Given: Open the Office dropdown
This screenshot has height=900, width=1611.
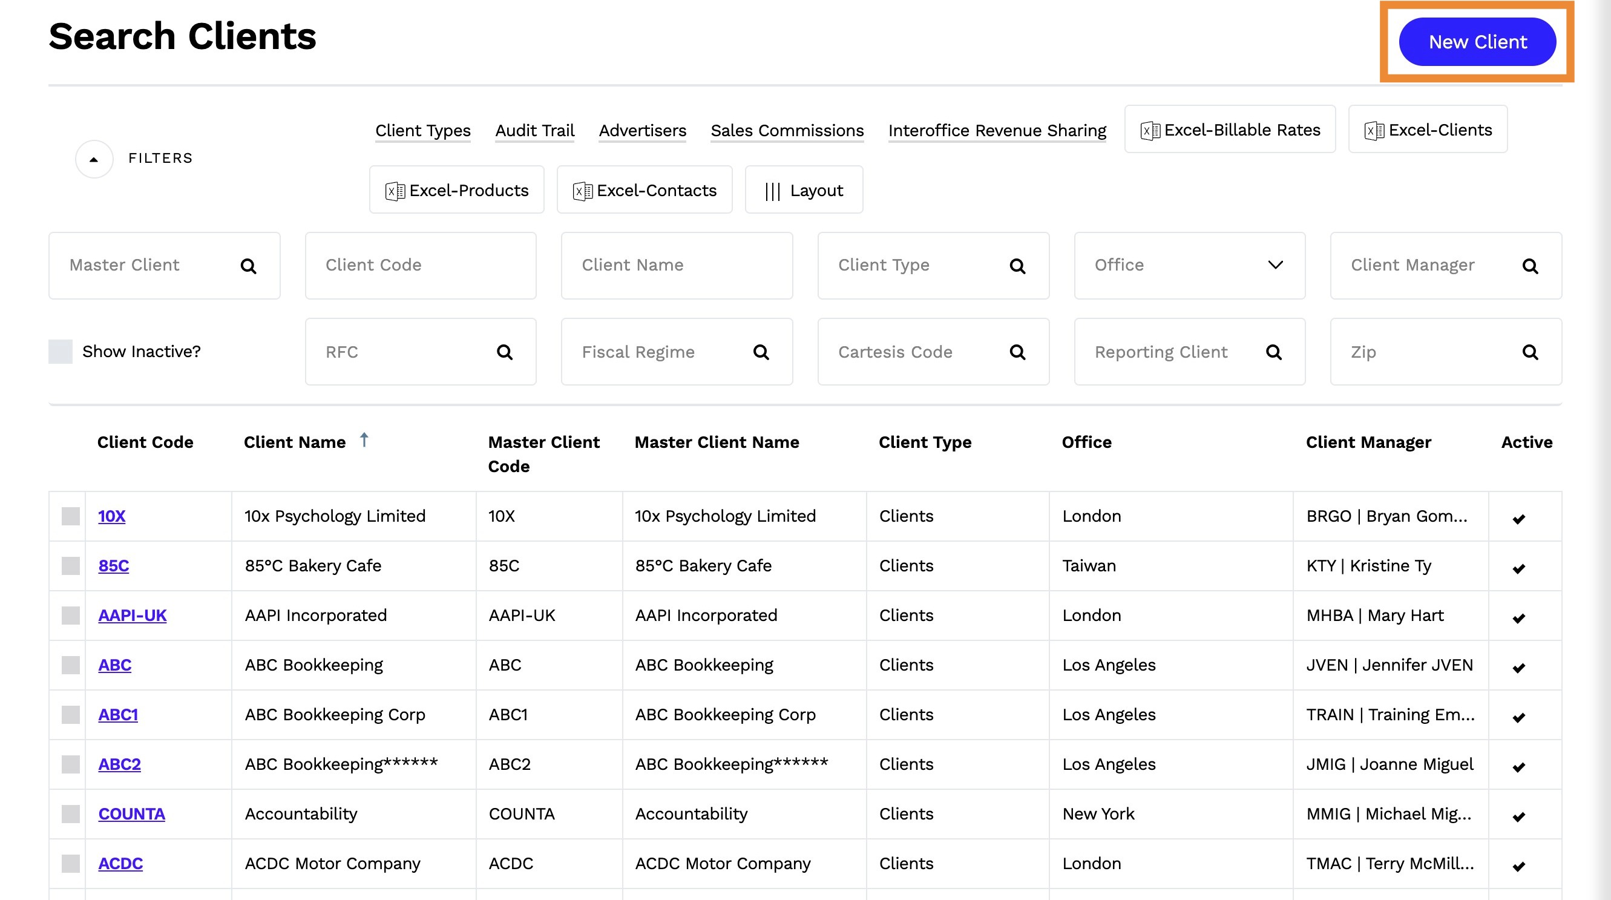Looking at the screenshot, I should pos(1189,266).
